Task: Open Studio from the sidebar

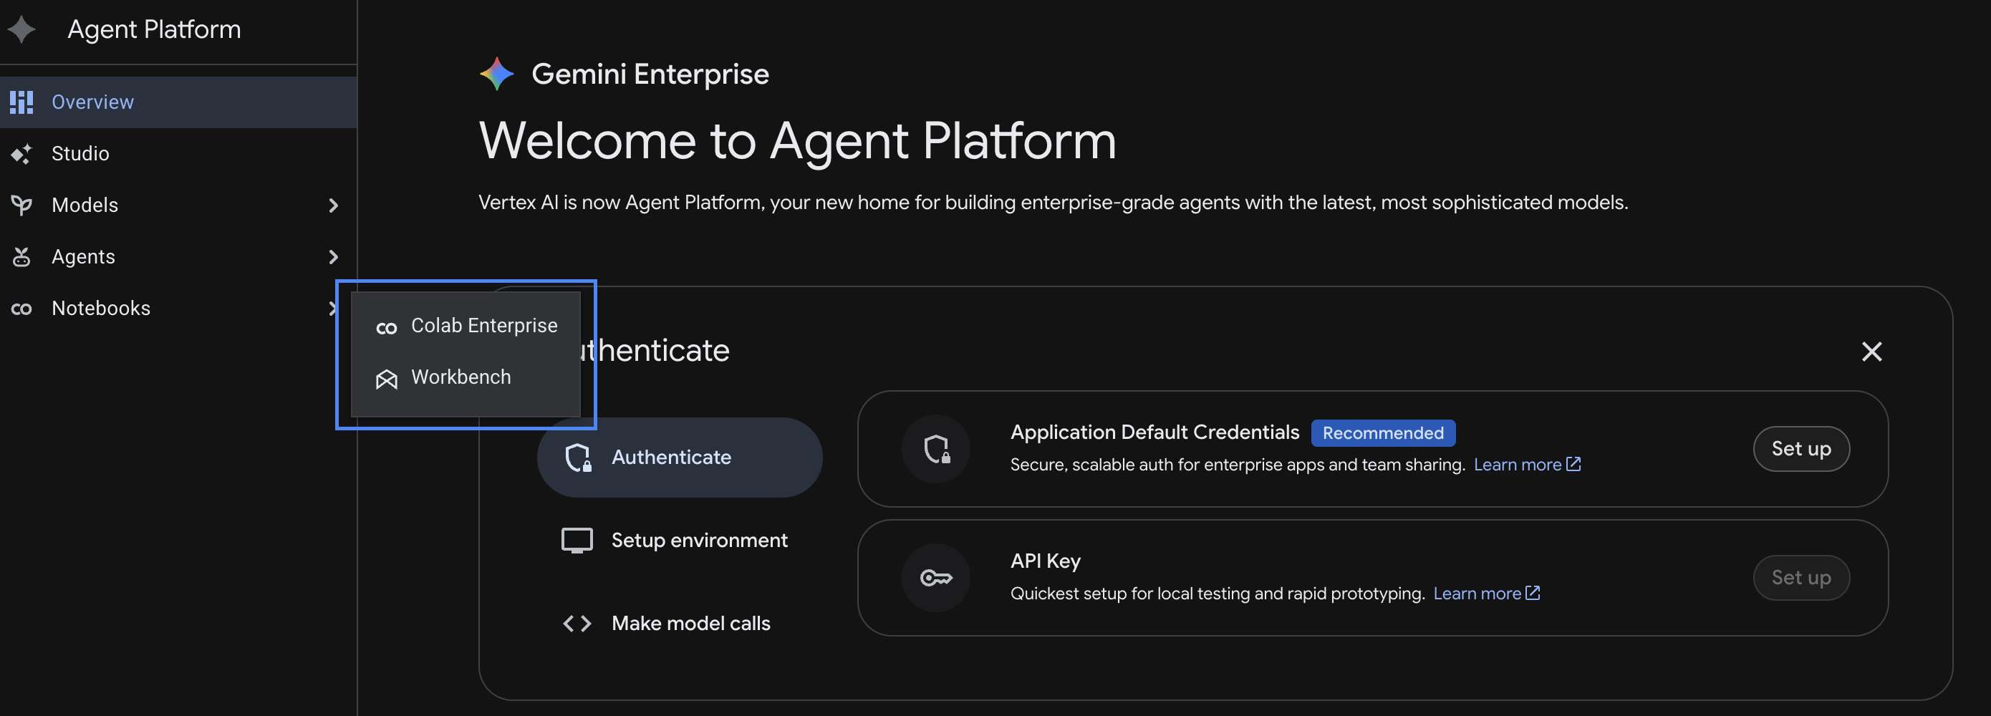Action: click(178, 154)
